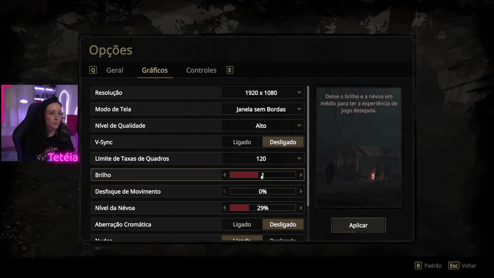The width and height of the screenshot is (494, 278).
Task: Increase Desfoque de Movimento with right arrow
Action: [x=301, y=192]
